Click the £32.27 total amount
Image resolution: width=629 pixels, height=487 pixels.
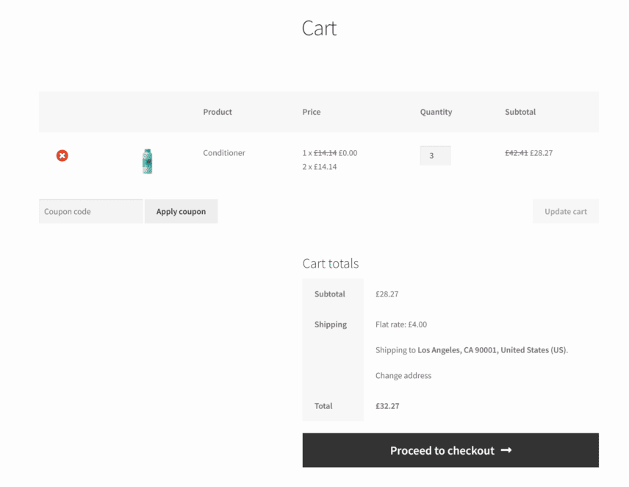(x=387, y=405)
